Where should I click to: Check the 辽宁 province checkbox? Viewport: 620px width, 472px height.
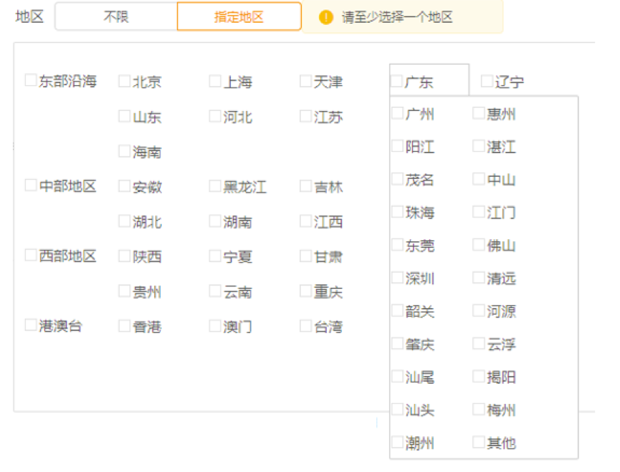(x=487, y=81)
